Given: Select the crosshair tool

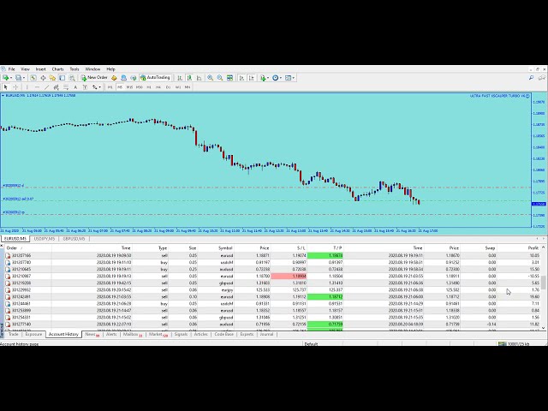Looking at the screenshot, I should coord(15,86).
